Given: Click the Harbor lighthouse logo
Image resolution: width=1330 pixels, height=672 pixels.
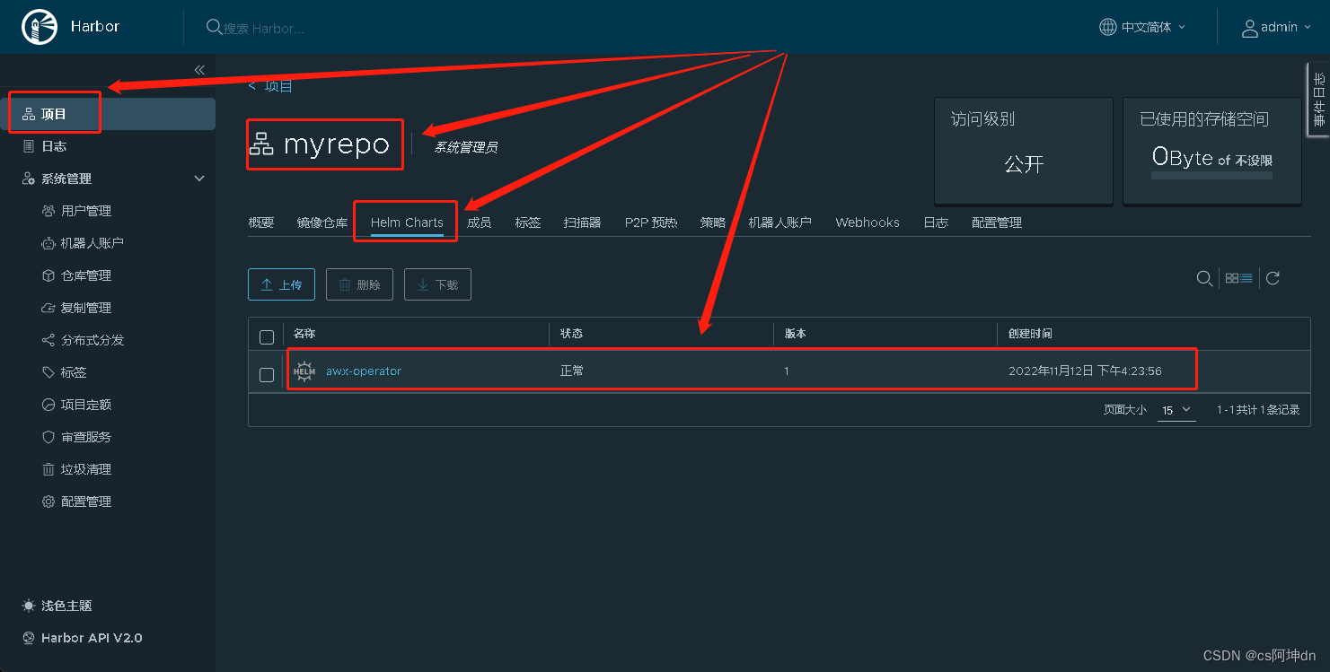Looking at the screenshot, I should 39,27.
